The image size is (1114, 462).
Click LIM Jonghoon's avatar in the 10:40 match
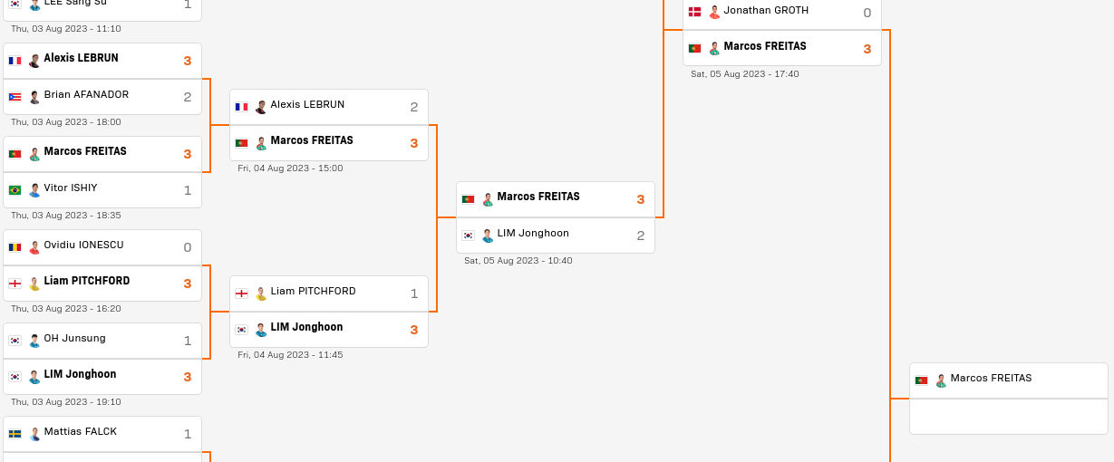pos(488,236)
